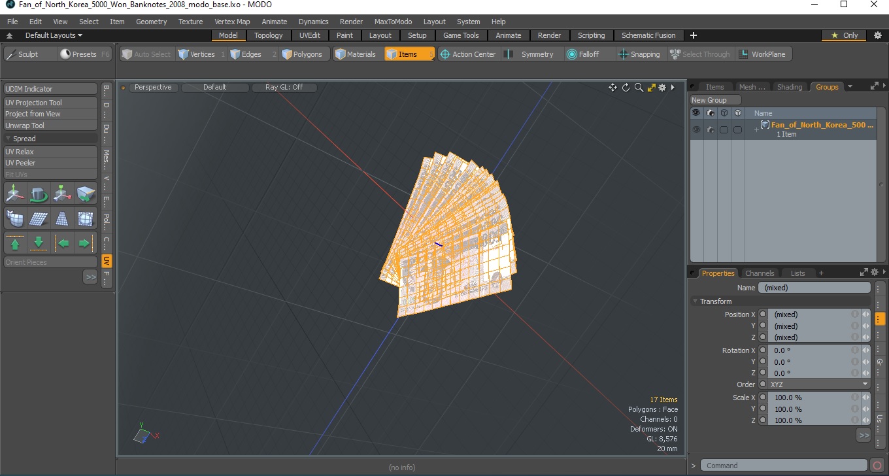Click the UV Projection Tool button
This screenshot has width=889, height=476.
tap(51, 103)
